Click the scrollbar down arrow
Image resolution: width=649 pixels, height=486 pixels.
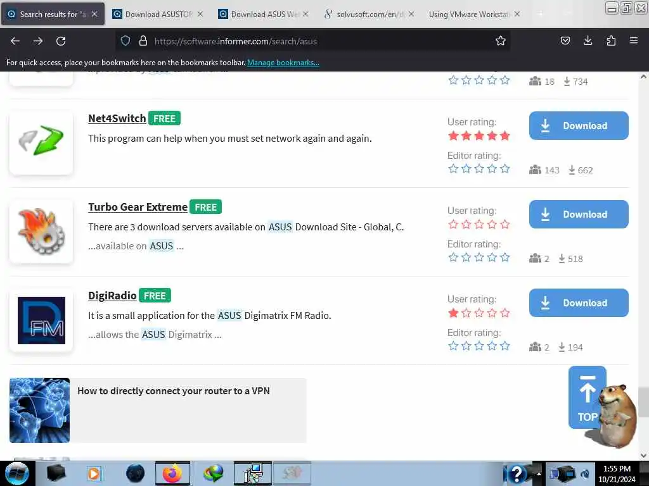click(x=643, y=456)
